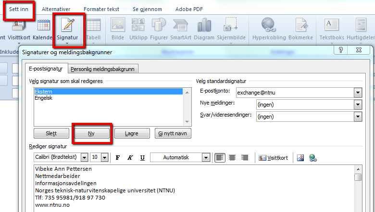Click the Ny button
Screen dimensions: 375x212
click(92, 133)
